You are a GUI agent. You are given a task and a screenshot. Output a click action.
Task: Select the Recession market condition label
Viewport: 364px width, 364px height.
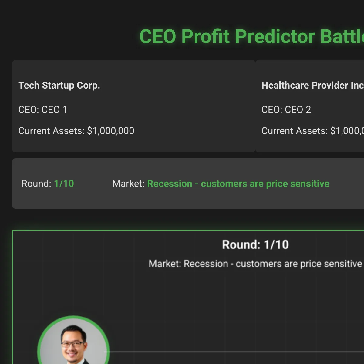click(x=238, y=184)
